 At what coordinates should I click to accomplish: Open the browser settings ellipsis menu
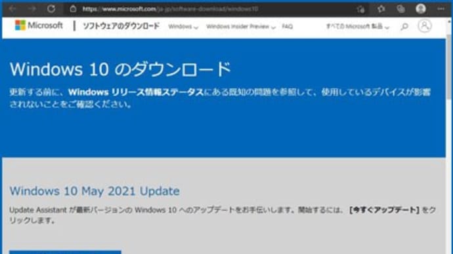coord(441,9)
